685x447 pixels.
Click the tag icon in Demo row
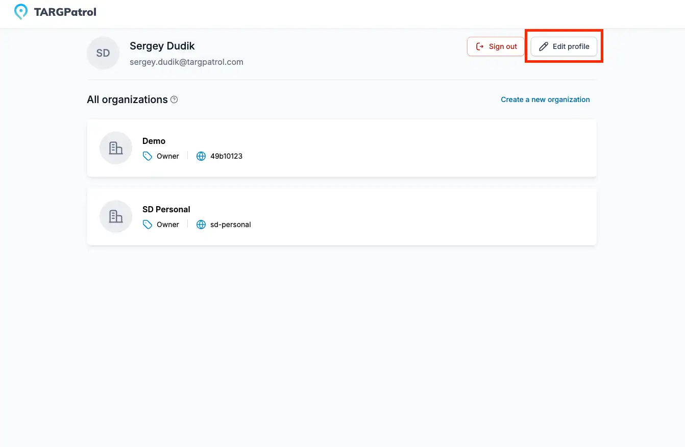coord(148,156)
